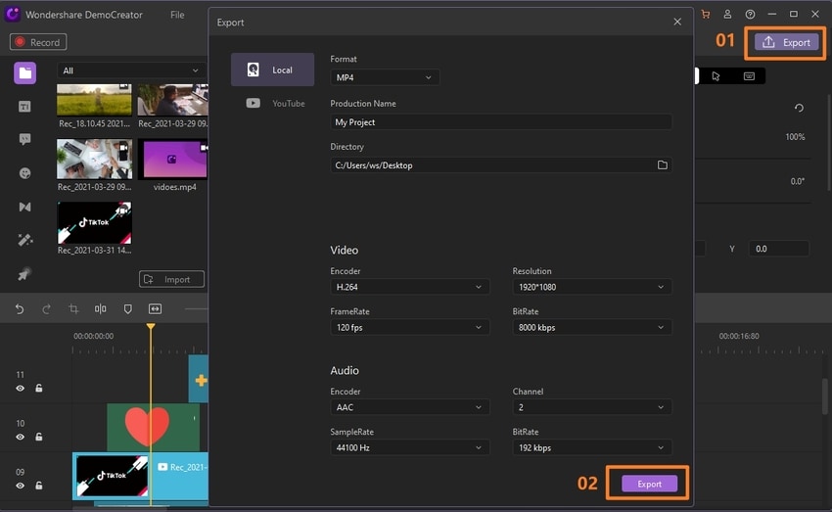The image size is (832, 512).
Task: Open the transitions panel icon
Action: (24, 207)
